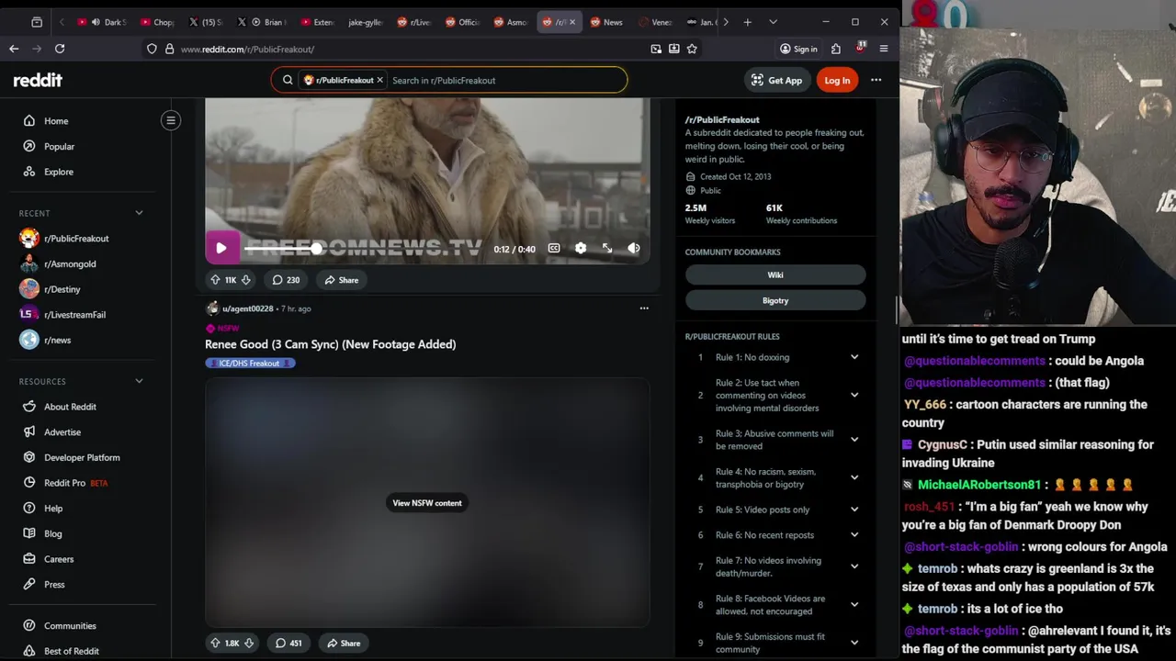Screen dimensions: 1176x661
Task: Expand Rule 6: No recent reposts
Action: (x=854, y=535)
